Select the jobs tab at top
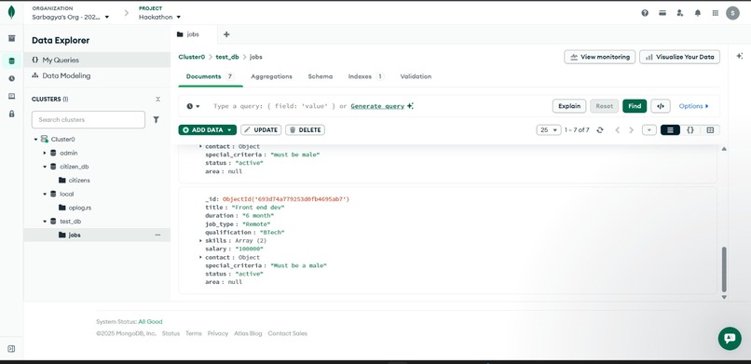The image size is (751, 364). [x=193, y=34]
